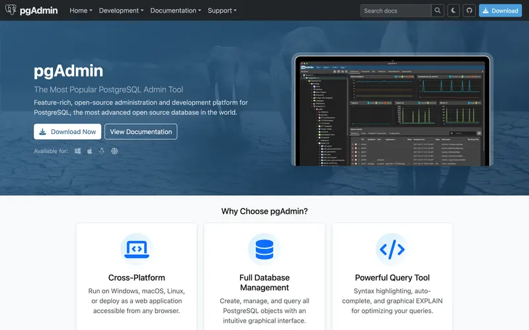This screenshot has width=529, height=330.
Task: Expand the Support menu
Action: pos(222,11)
